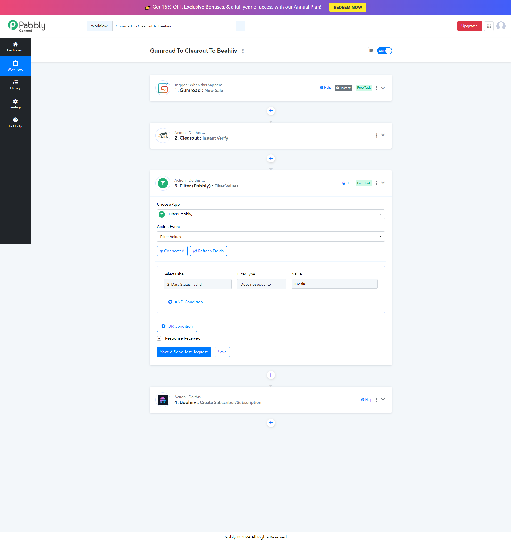The width and height of the screenshot is (511, 543).
Task: Open History in sidebar
Action: (15, 85)
